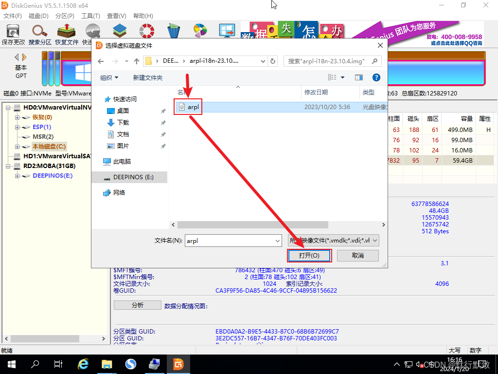Image resolution: width=498 pixels, height=374 pixels.
Task: Expand the DEEPINOS(E:) tree node
Action: point(18,176)
